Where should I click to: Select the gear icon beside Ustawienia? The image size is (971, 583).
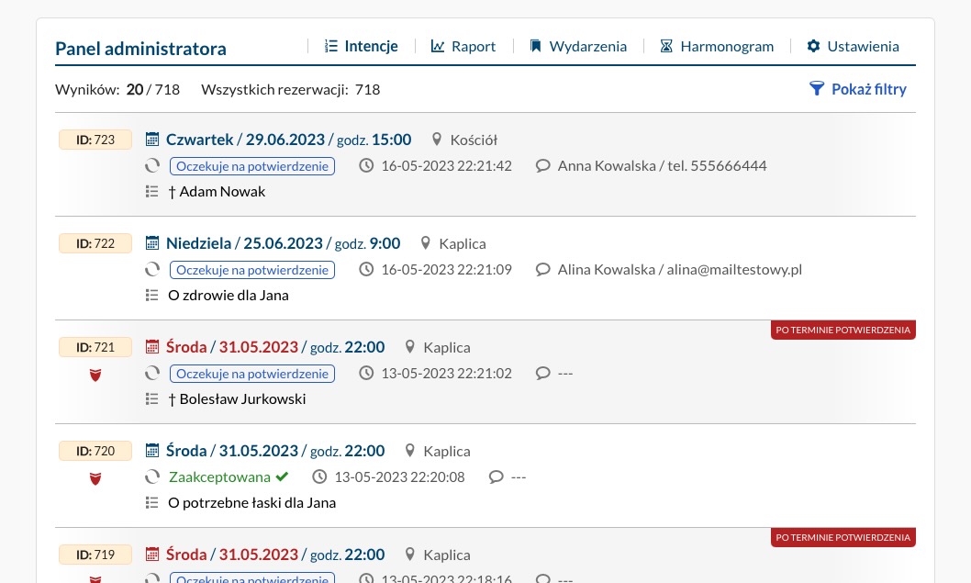click(813, 45)
